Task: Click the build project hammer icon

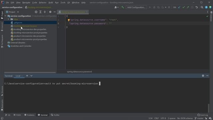Action: (123, 7)
